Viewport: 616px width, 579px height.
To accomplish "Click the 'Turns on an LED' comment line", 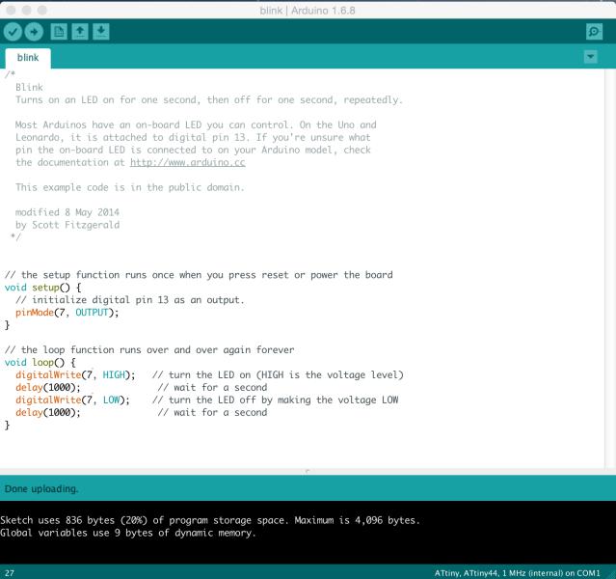I will [209, 100].
